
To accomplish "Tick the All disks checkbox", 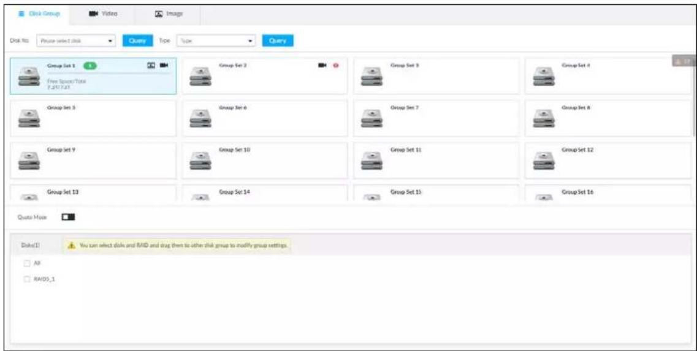I will 27,263.
